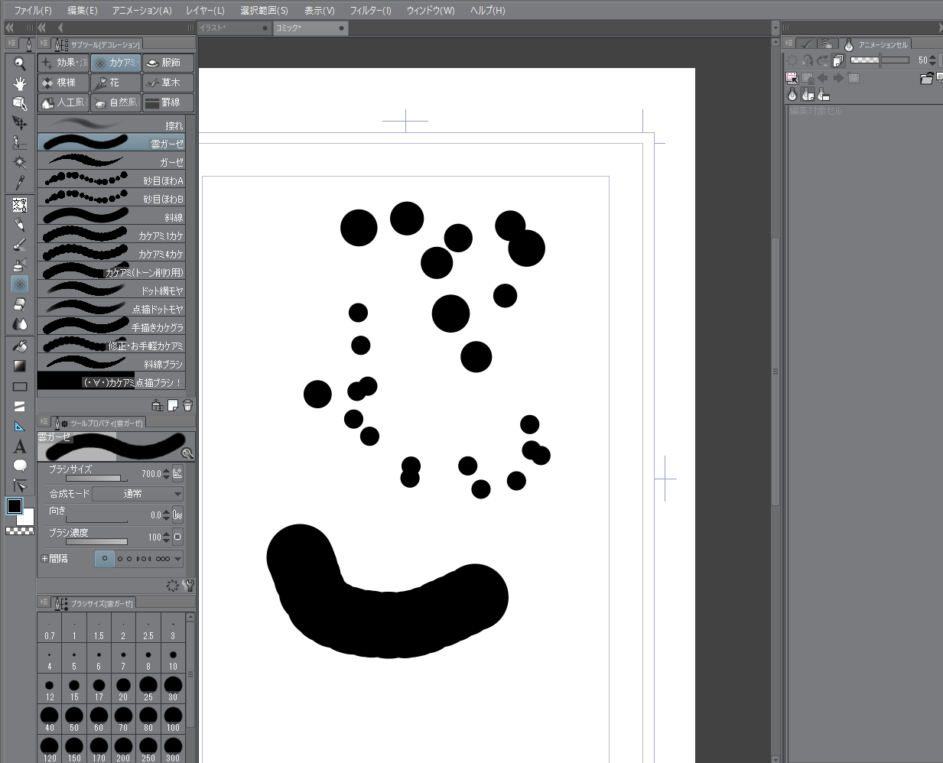Expand the 間隔 spacing options
The width and height of the screenshot is (943, 763).
pyautogui.click(x=44, y=559)
